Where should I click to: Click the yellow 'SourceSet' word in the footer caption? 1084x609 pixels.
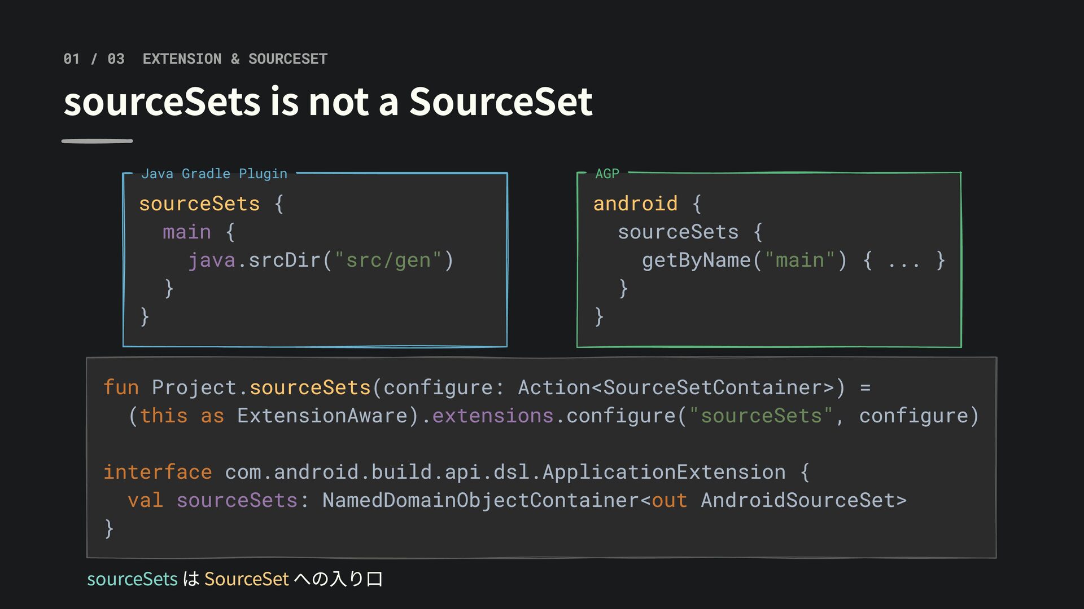click(247, 579)
